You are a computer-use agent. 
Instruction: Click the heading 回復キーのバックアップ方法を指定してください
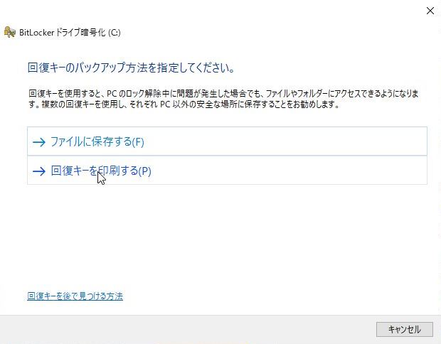click(131, 68)
